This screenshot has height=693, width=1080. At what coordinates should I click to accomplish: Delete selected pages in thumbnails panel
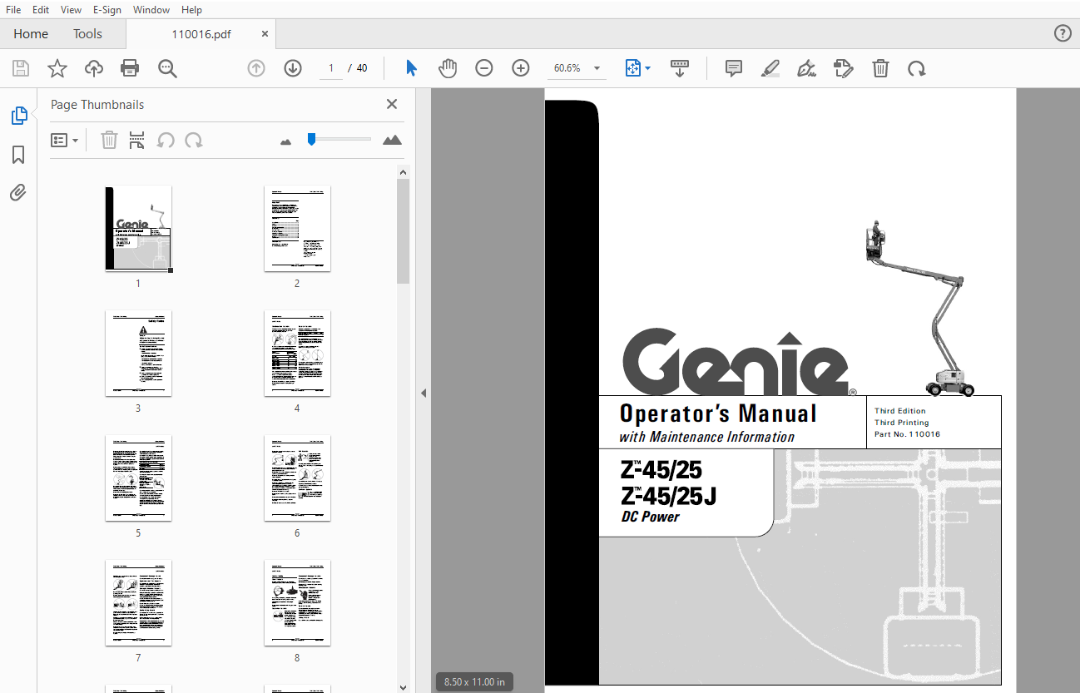point(109,140)
